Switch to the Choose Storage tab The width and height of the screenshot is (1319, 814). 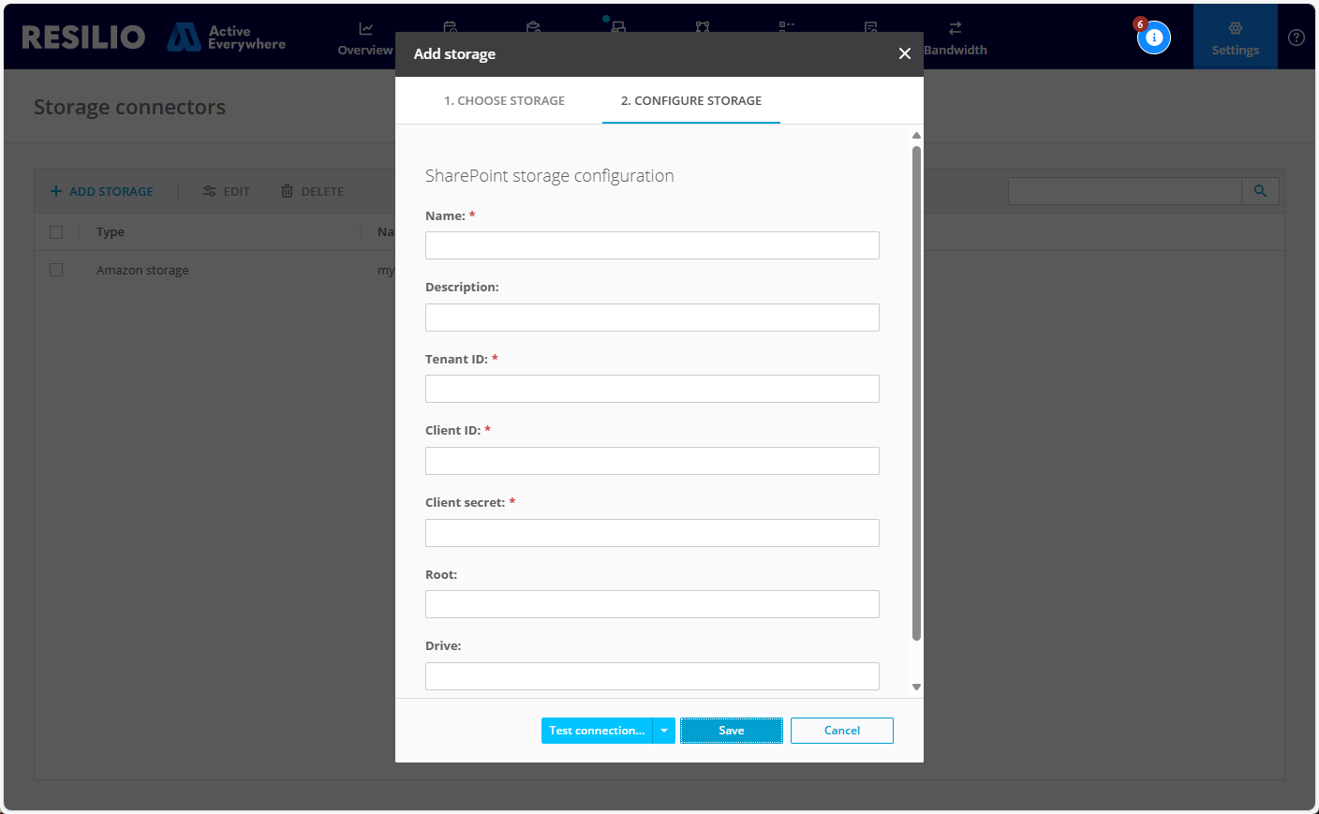(505, 100)
